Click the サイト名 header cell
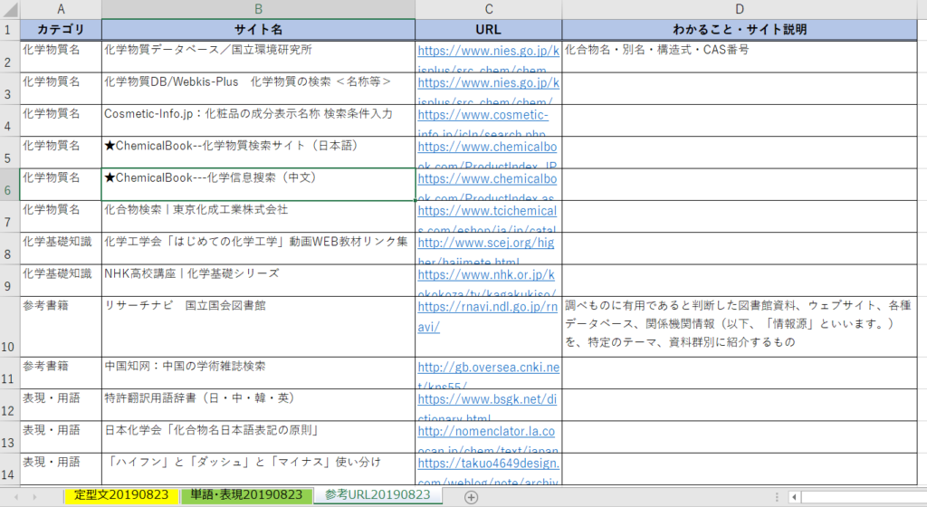Viewport: 927px width, 507px height. pyautogui.click(x=258, y=30)
